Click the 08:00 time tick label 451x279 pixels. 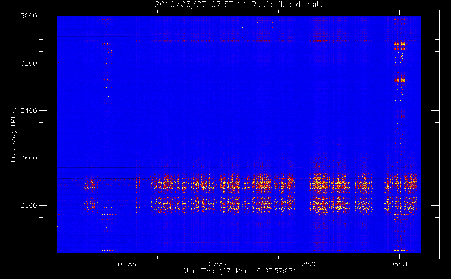(x=309, y=264)
